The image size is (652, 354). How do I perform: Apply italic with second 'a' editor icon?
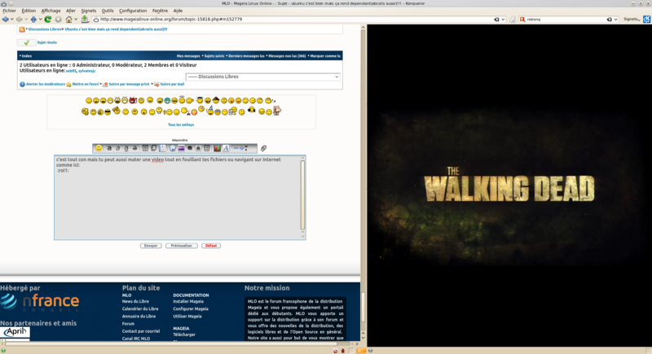(x=117, y=148)
